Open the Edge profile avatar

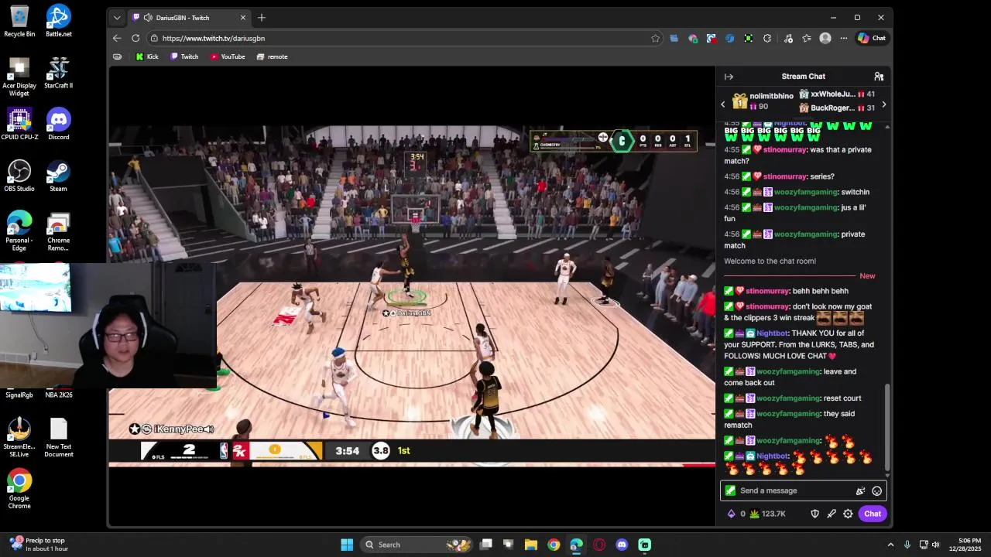coord(825,38)
